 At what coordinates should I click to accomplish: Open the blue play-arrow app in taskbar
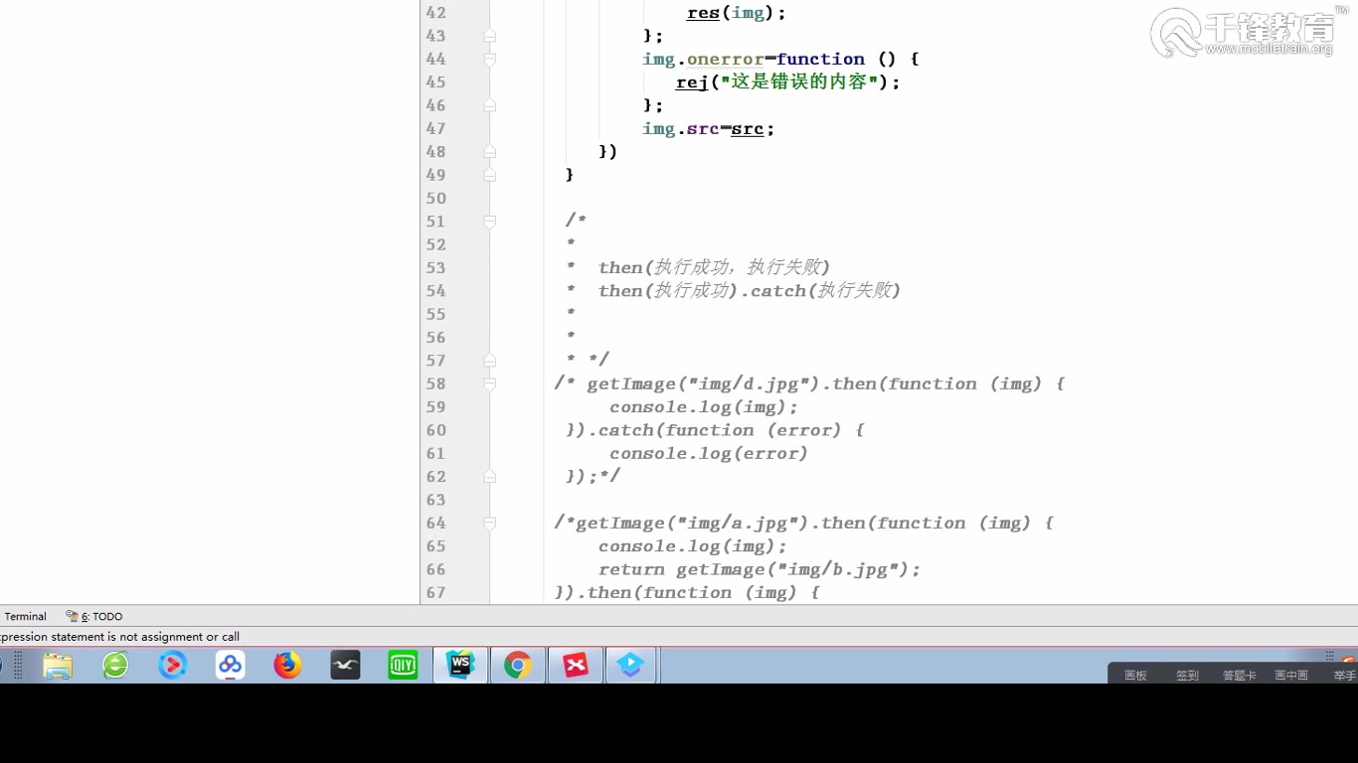[x=630, y=665]
